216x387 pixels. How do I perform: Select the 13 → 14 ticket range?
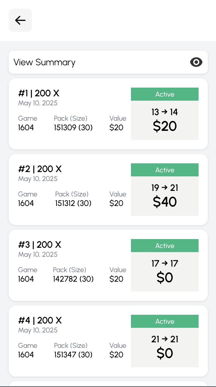pos(165,112)
